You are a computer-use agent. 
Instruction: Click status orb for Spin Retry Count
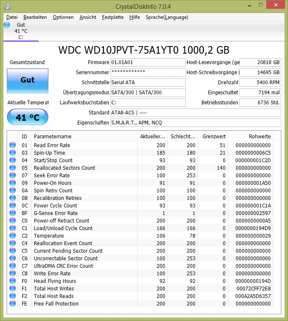13,190
